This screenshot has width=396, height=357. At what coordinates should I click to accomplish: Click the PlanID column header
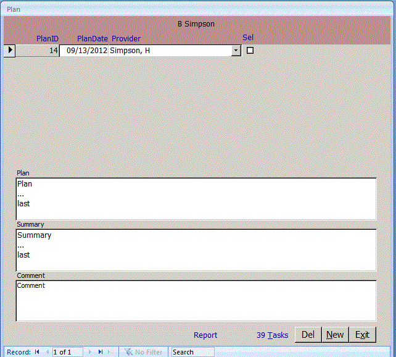tap(47, 39)
